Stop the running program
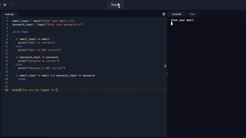This screenshot has height=138, width=246. coord(115,5)
